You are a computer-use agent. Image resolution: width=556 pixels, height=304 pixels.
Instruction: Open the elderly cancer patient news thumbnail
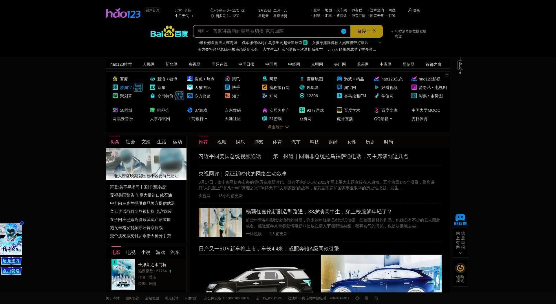coord(146,164)
